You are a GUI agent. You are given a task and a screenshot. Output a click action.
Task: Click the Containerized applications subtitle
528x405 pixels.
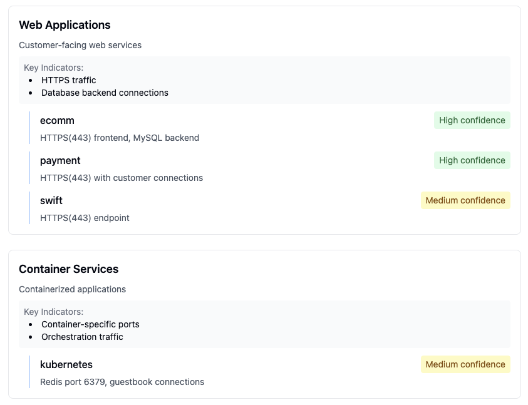[73, 289]
